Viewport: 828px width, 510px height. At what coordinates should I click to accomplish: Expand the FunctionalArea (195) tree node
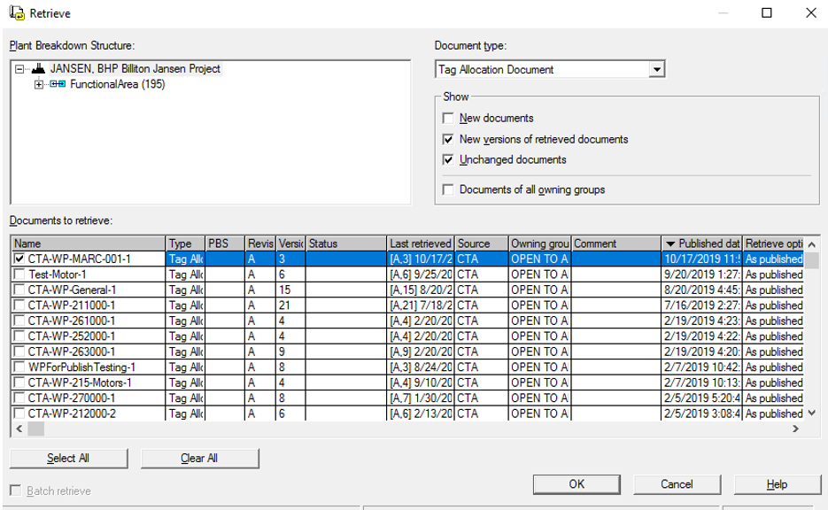click(x=38, y=85)
